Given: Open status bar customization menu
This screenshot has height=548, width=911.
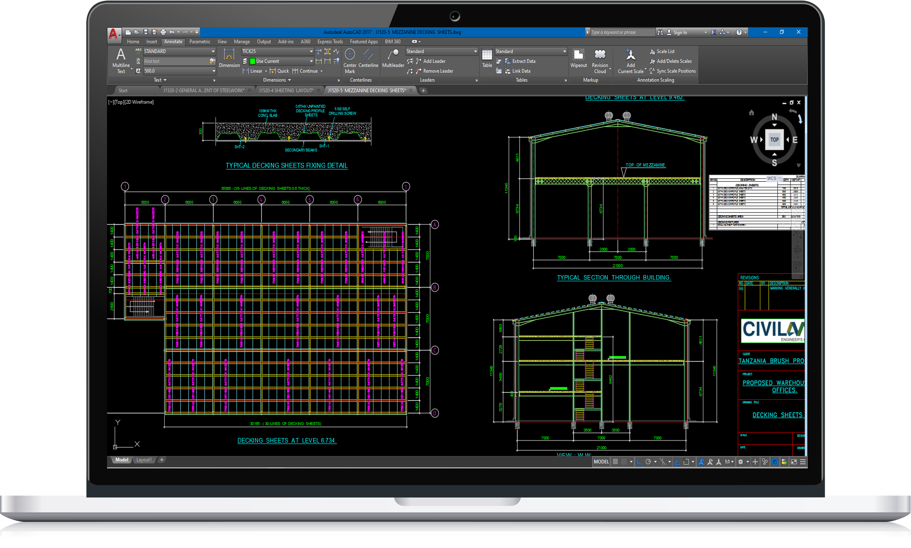Looking at the screenshot, I should coord(803,462).
